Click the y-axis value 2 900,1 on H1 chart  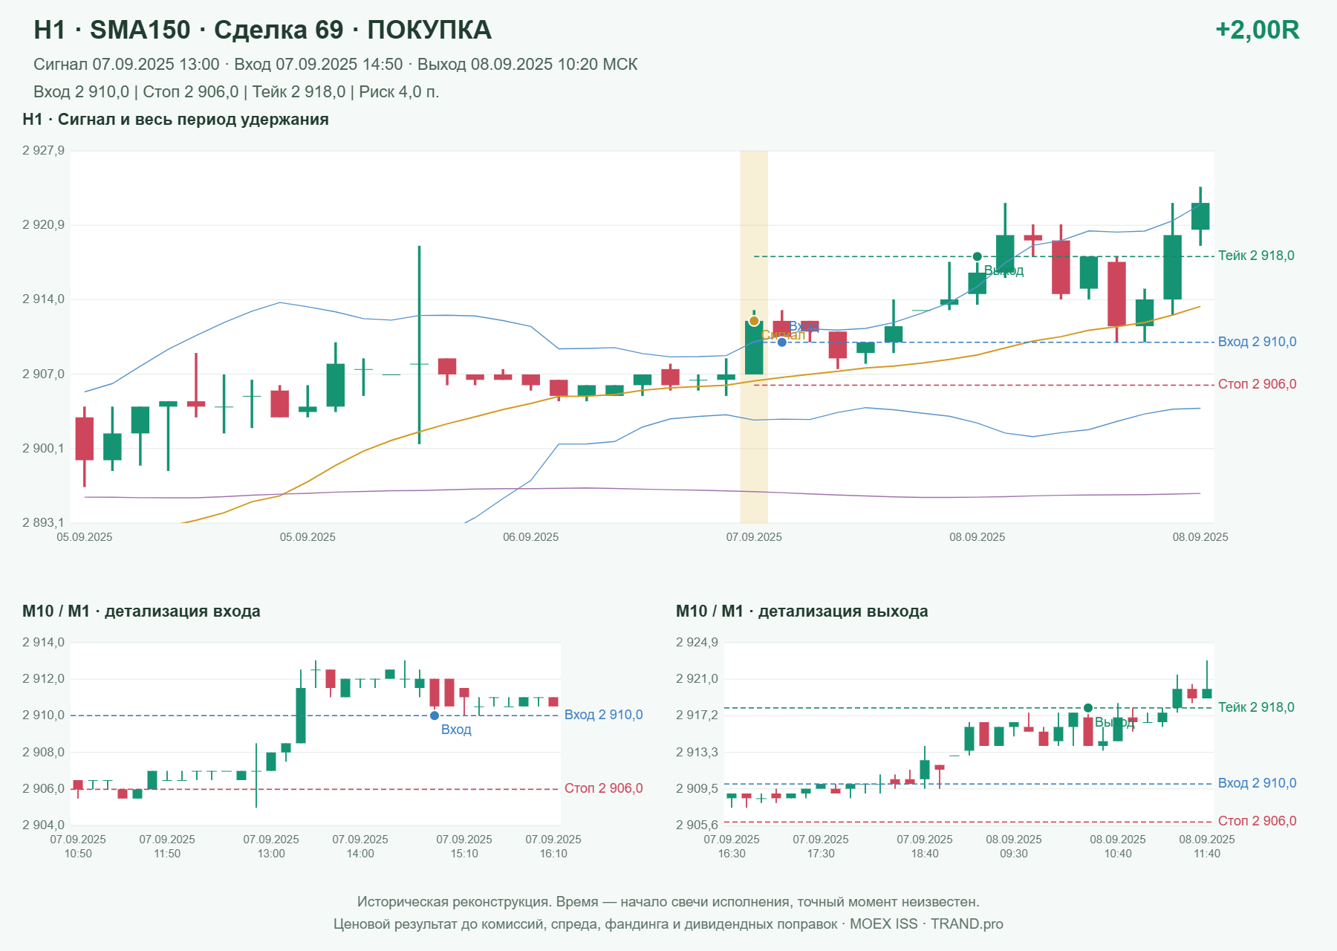[43, 448]
